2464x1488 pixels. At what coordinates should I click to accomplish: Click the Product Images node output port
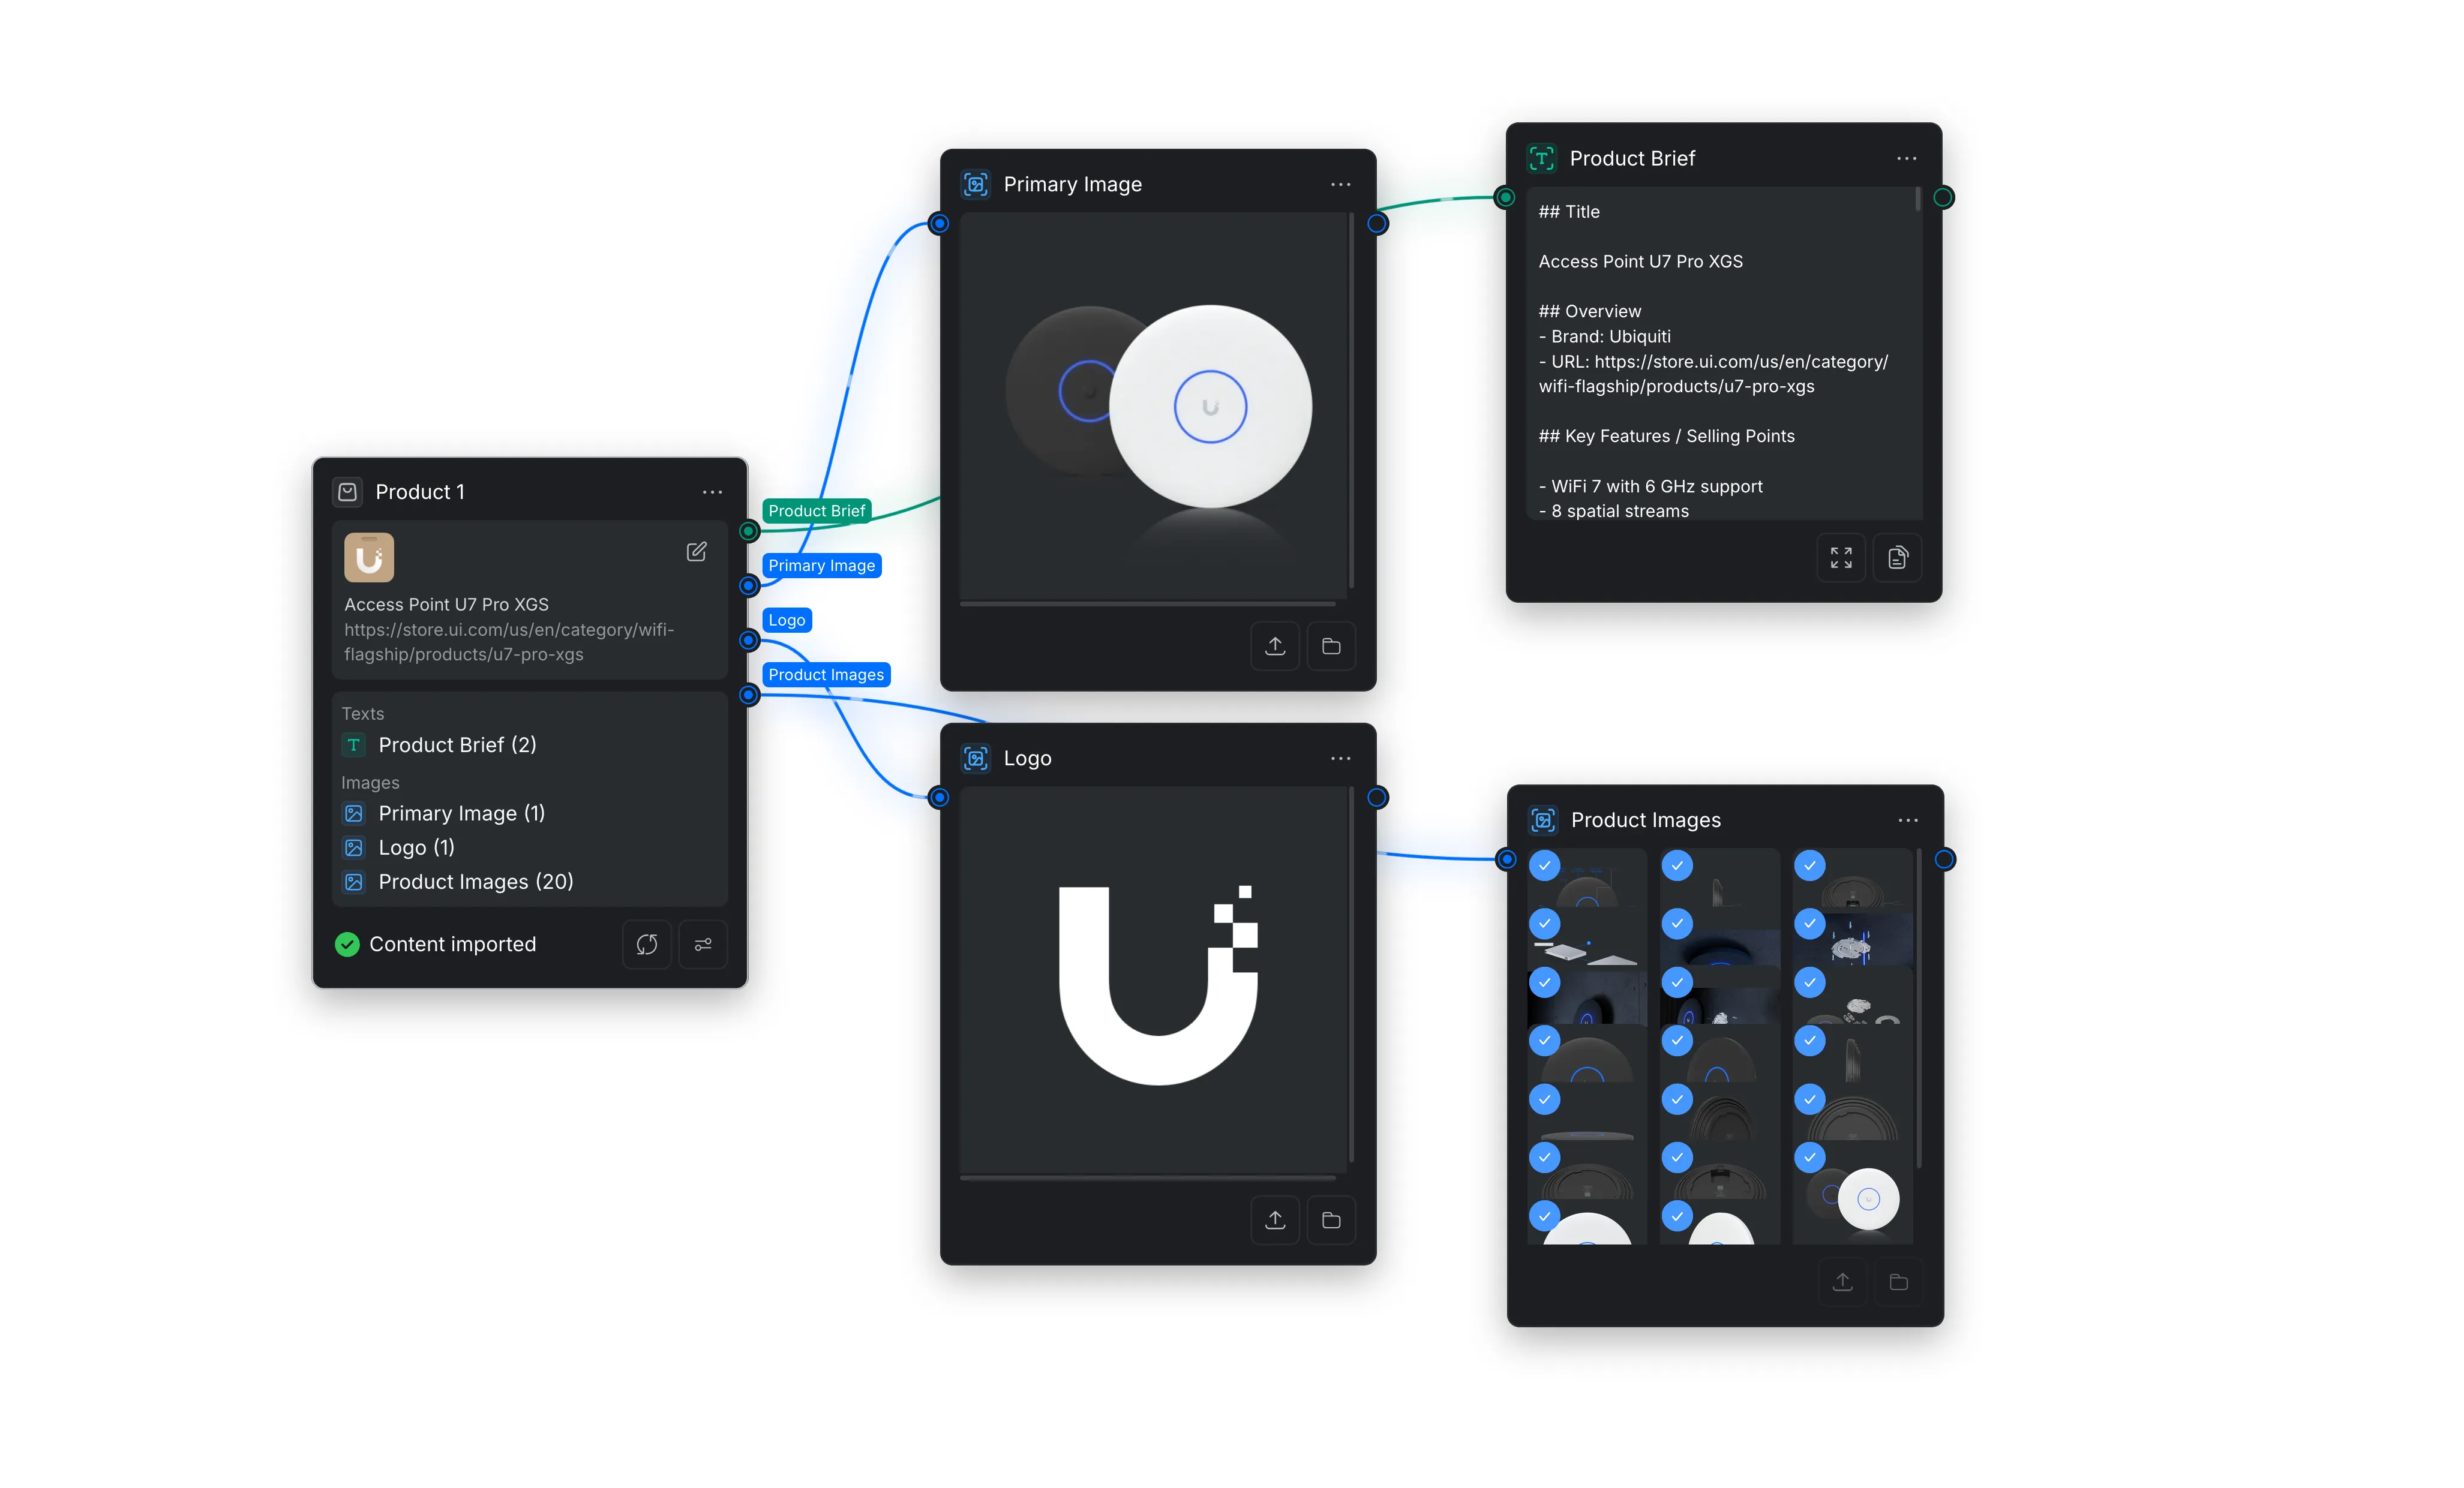tap(1945, 860)
